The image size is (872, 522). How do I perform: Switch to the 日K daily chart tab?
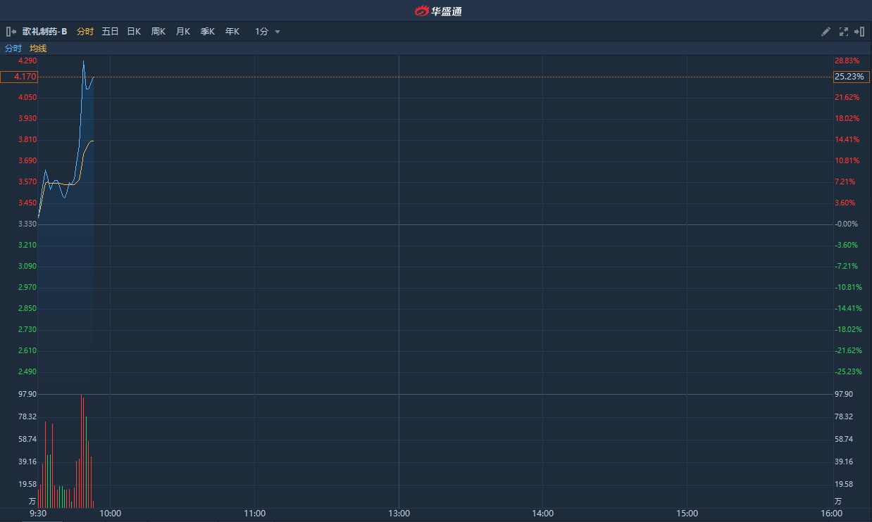pos(134,32)
